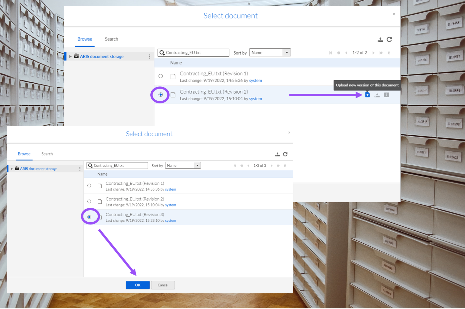Click Upload new version of this document icon

pyautogui.click(x=367, y=95)
